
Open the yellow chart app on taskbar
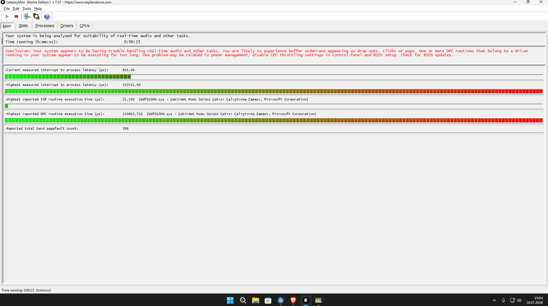pyautogui.click(x=318, y=300)
